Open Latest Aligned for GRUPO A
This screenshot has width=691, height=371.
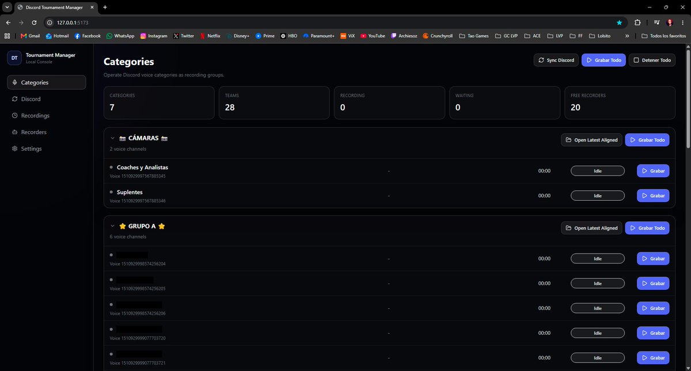[591, 228]
